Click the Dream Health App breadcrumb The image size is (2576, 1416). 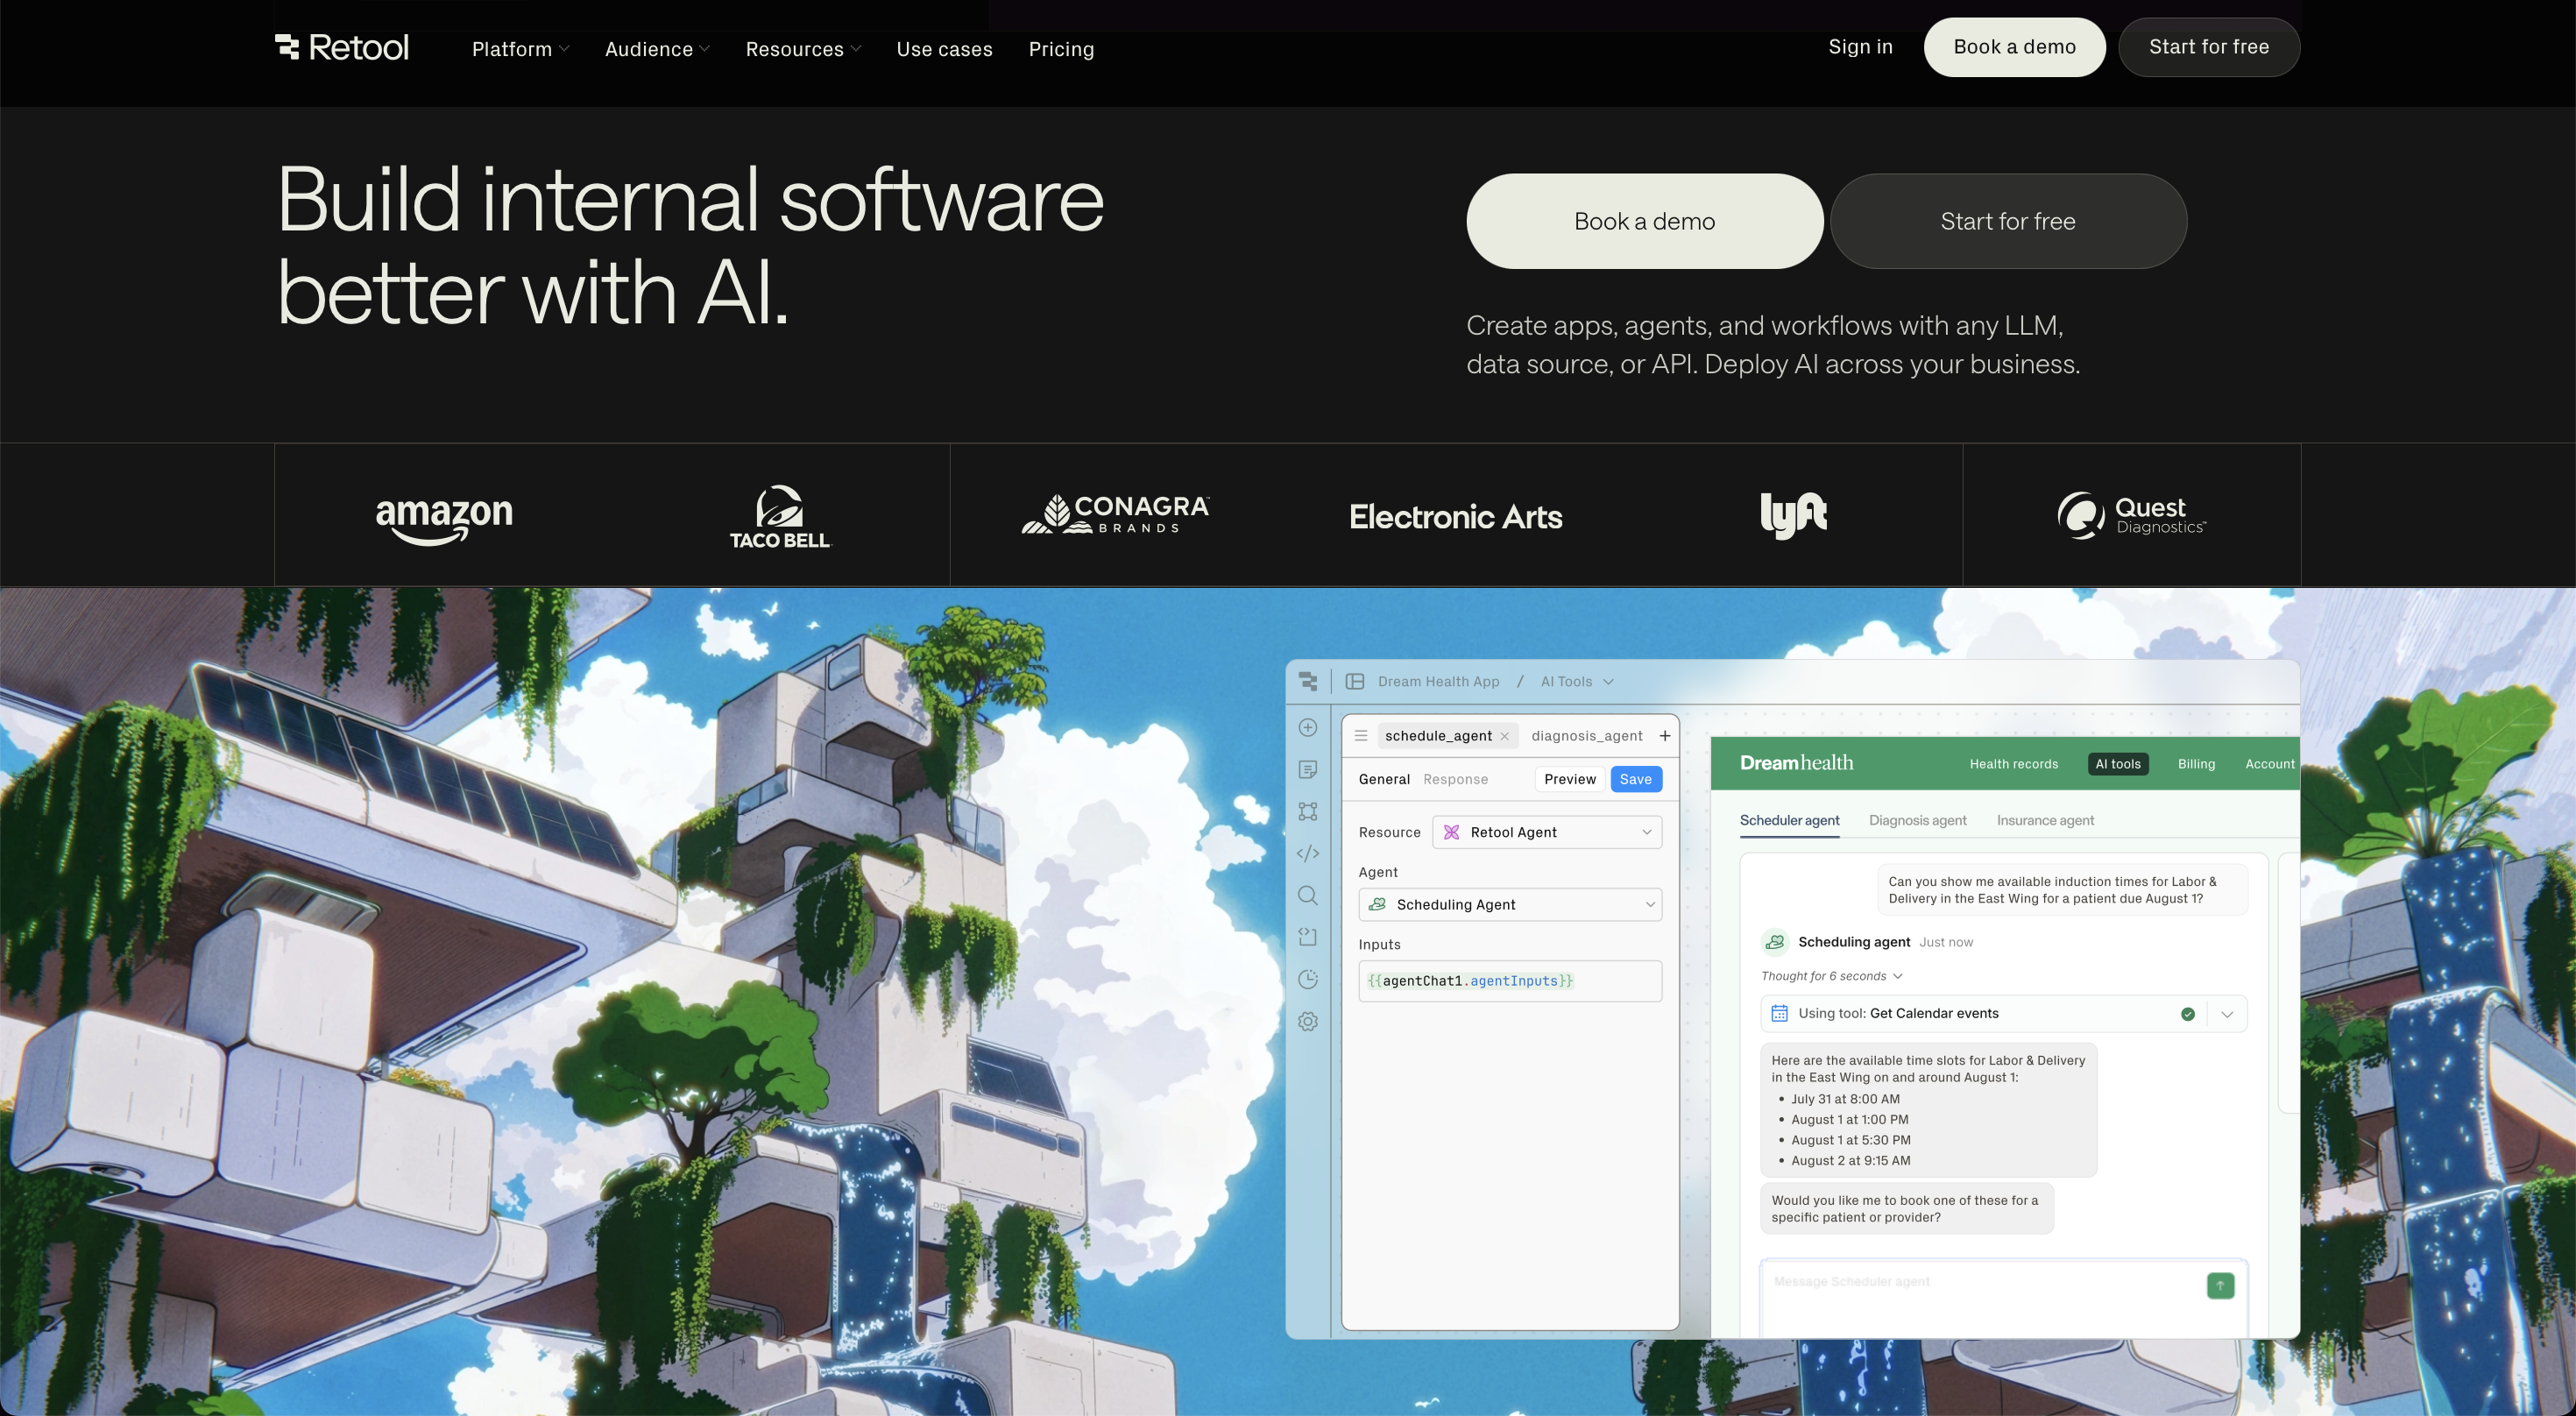coord(1438,682)
